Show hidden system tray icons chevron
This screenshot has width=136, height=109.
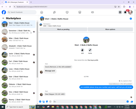pyautogui.click(x=115, y=107)
